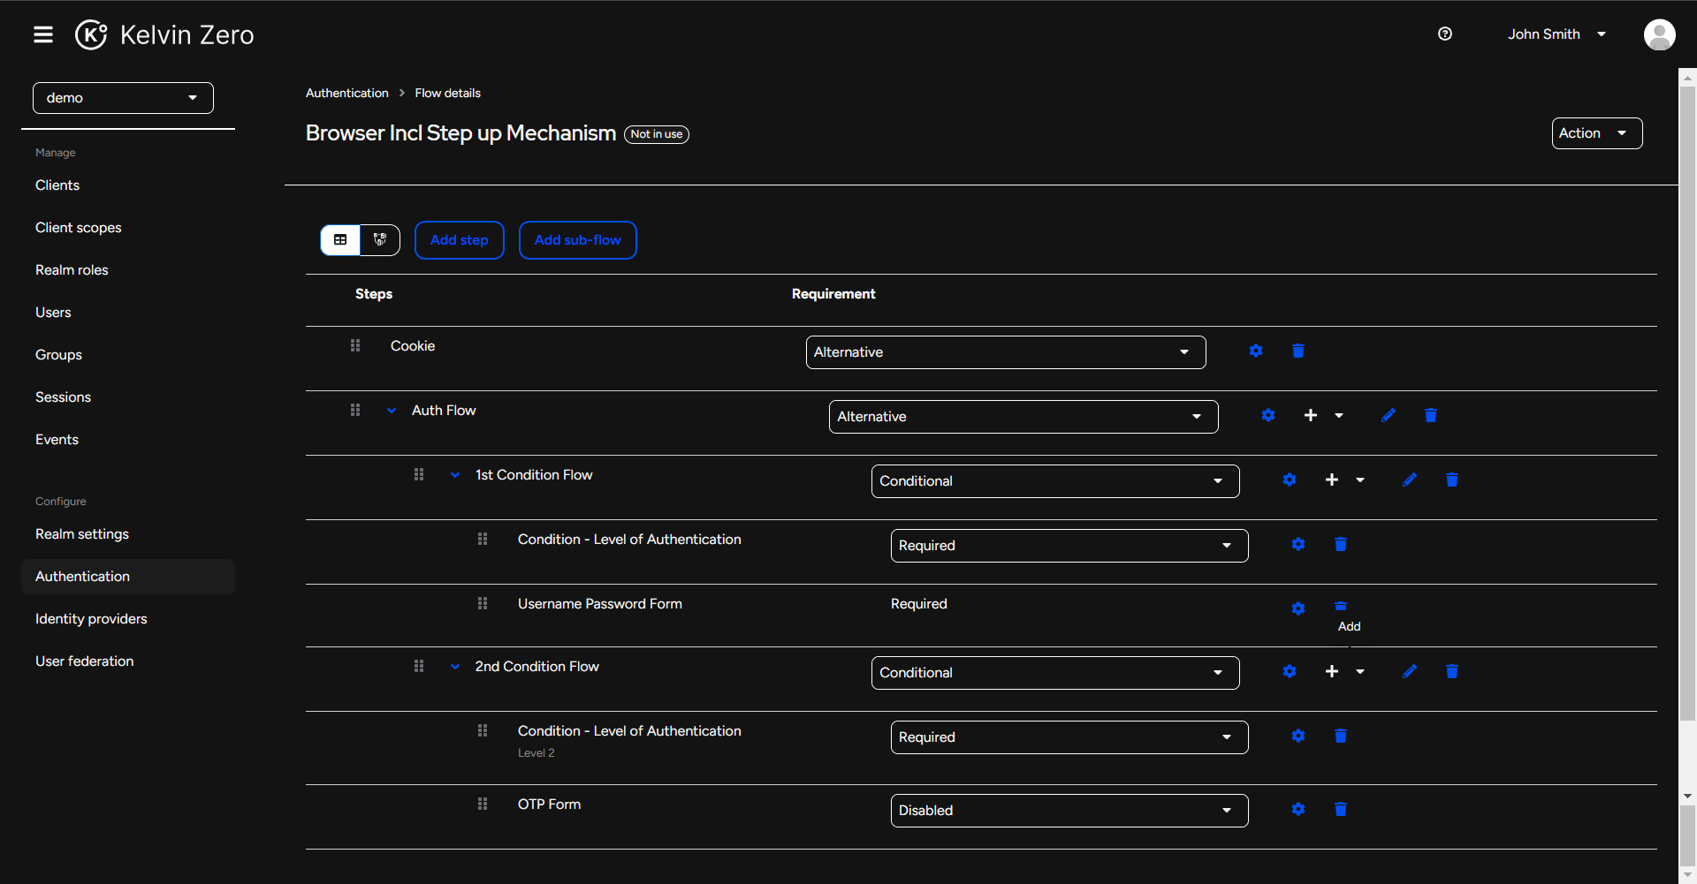Open the Cookie requirement Alternative dropdown
Screen dimensions: 1697x884
(1005, 351)
